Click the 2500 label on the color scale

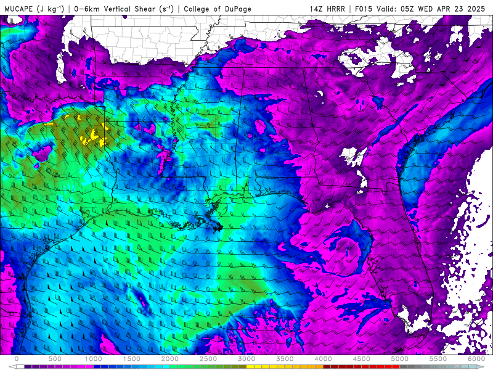coord(208,359)
